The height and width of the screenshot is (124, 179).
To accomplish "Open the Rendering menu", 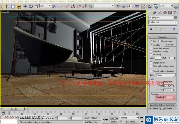I will coord(96,1).
